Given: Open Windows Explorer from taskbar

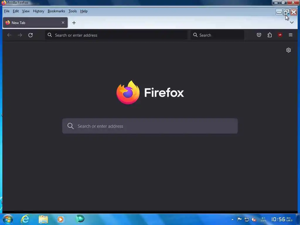Looking at the screenshot, I should 43,219.
